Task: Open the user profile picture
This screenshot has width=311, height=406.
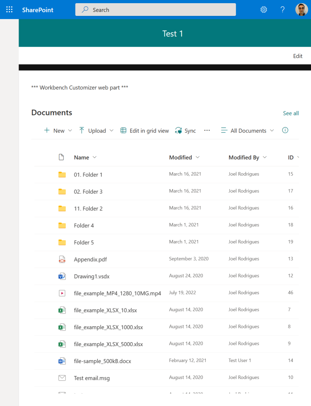Action: pyautogui.click(x=302, y=10)
